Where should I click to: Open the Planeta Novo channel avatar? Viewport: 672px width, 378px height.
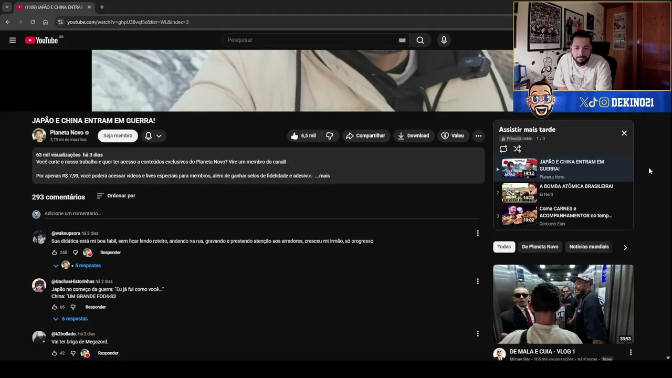(x=39, y=135)
